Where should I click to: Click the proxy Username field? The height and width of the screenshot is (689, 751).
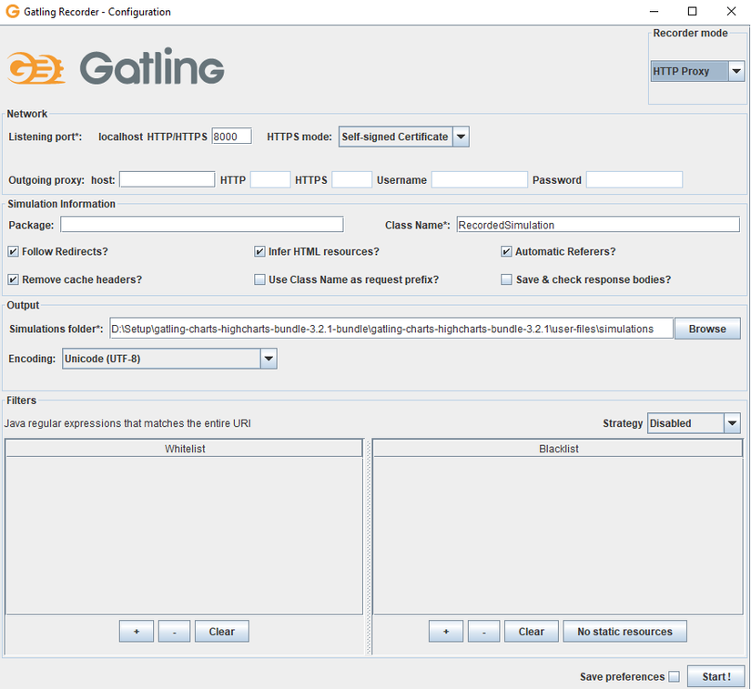point(479,179)
